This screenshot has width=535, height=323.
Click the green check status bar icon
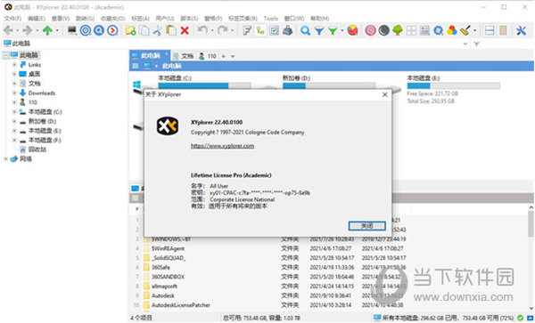pyautogui.click(x=521, y=318)
